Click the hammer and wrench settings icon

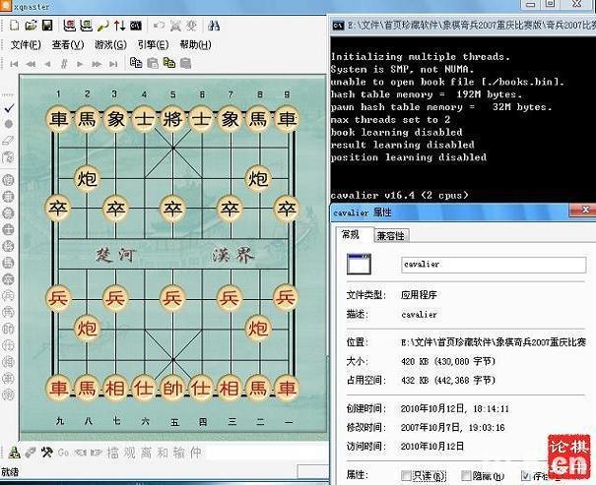tap(46, 452)
